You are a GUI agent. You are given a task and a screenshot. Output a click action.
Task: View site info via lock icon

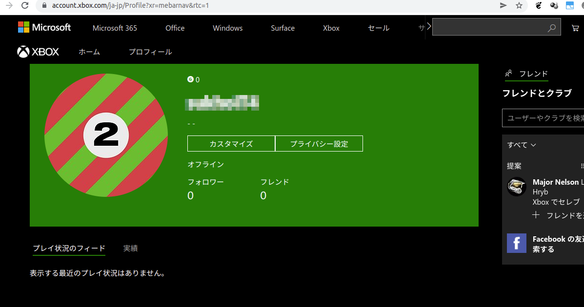pyautogui.click(x=44, y=5)
